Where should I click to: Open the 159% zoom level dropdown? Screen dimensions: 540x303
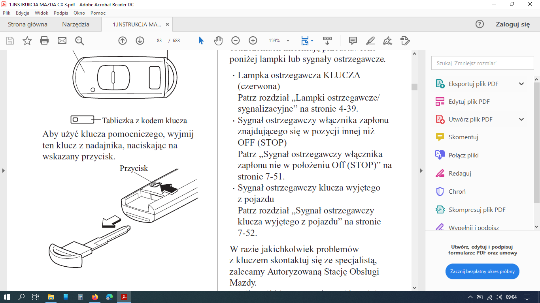click(x=288, y=41)
